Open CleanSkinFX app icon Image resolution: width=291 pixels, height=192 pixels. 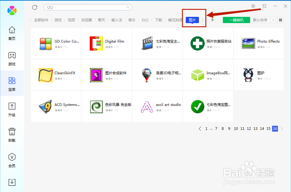pyautogui.click(x=45, y=75)
